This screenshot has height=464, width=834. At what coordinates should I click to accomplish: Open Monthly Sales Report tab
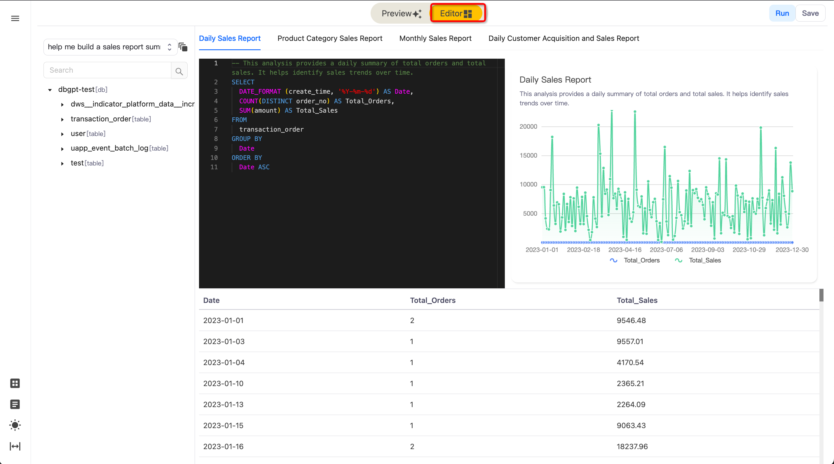[435, 38]
